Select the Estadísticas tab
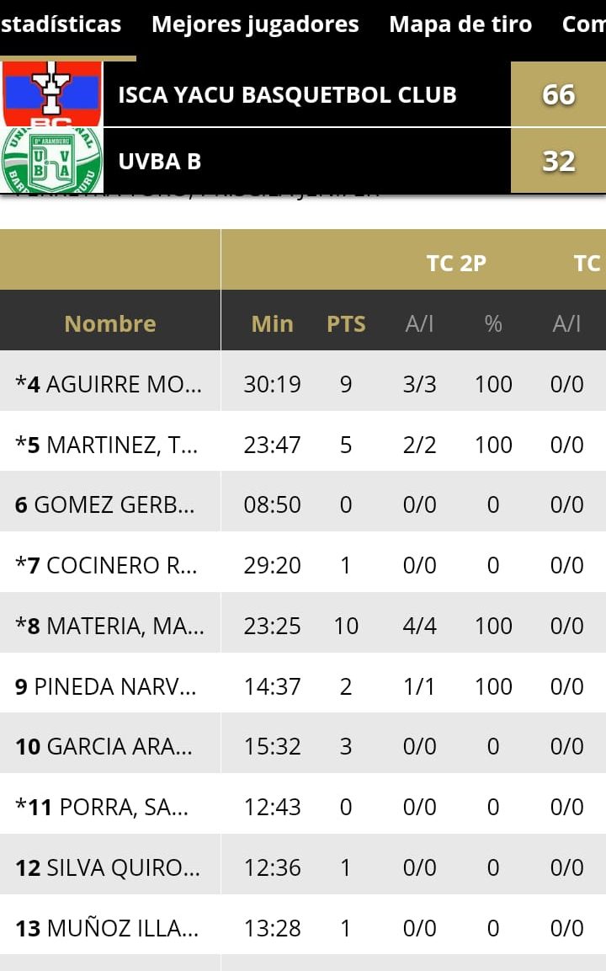 click(61, 24)
